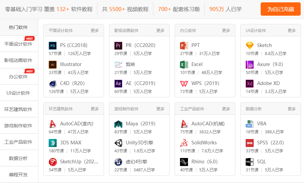Open the AE (CC2019) After Effects icon

point(118,84)
